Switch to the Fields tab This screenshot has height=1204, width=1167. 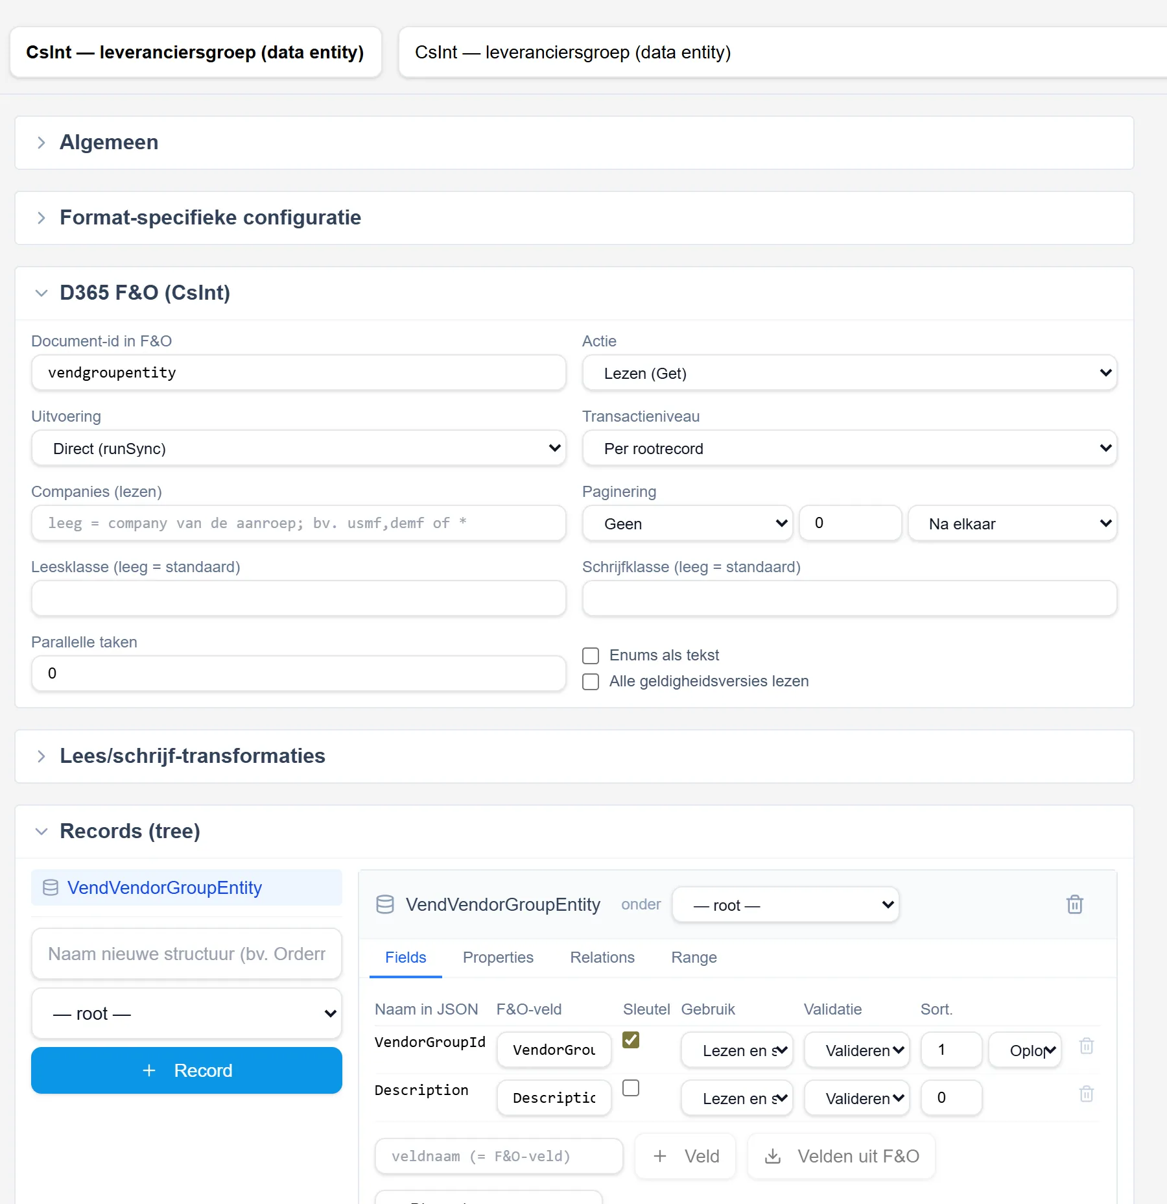406,957
